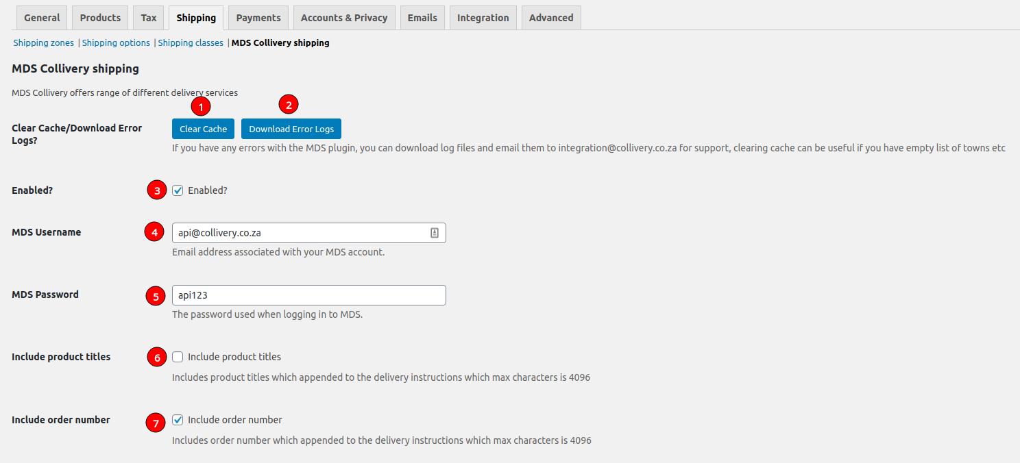Click the error-log support help text mentioning integration@collivery.co.za
Screen dimensions: 1020x463
coord(589,148)
